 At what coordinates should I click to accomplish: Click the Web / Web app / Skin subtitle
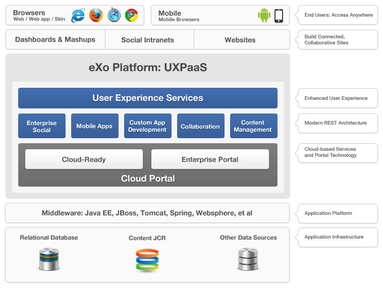pyautogui.click(x=39, y=19)
